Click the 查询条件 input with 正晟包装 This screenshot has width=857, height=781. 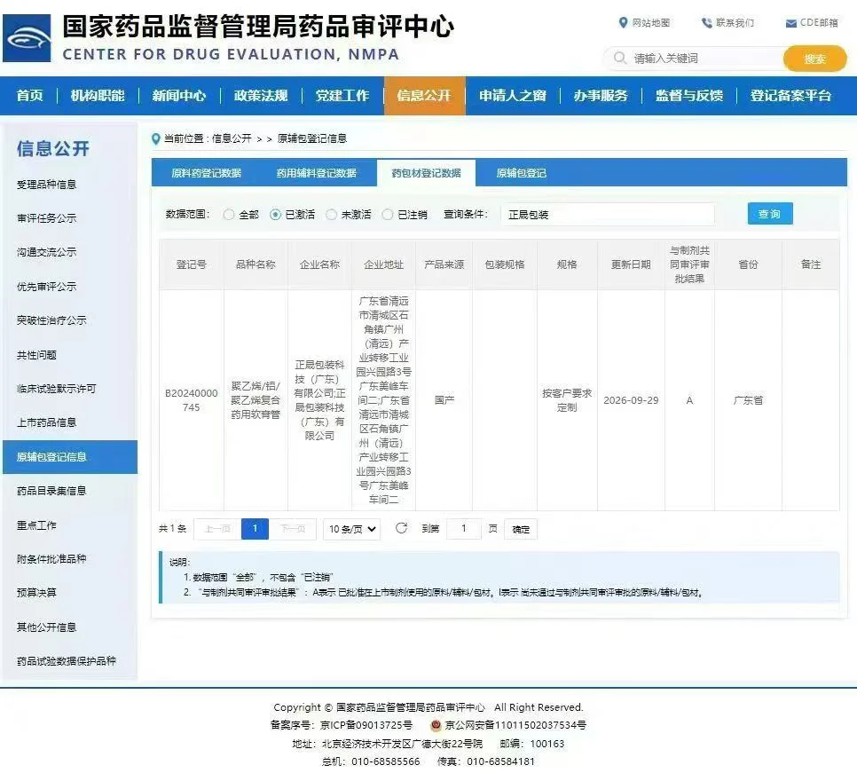tap(607, 215)
